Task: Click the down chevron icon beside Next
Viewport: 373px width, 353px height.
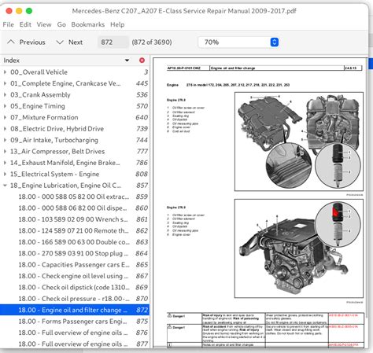Action: [x=60, y=42]
